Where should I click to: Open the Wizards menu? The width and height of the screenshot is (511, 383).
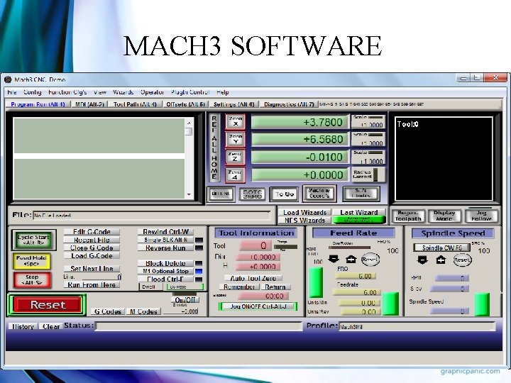tap(123, 92)
